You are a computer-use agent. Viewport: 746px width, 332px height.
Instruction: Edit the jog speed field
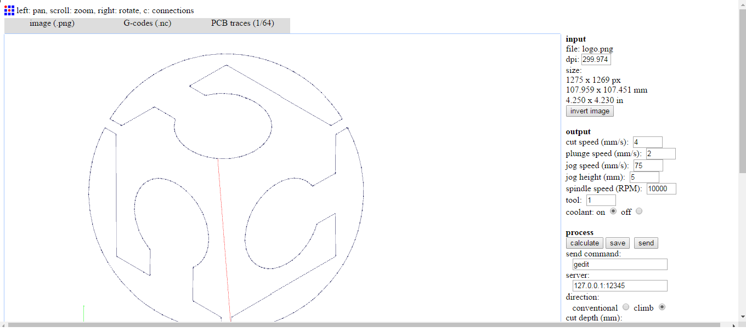tap(648, 165)
